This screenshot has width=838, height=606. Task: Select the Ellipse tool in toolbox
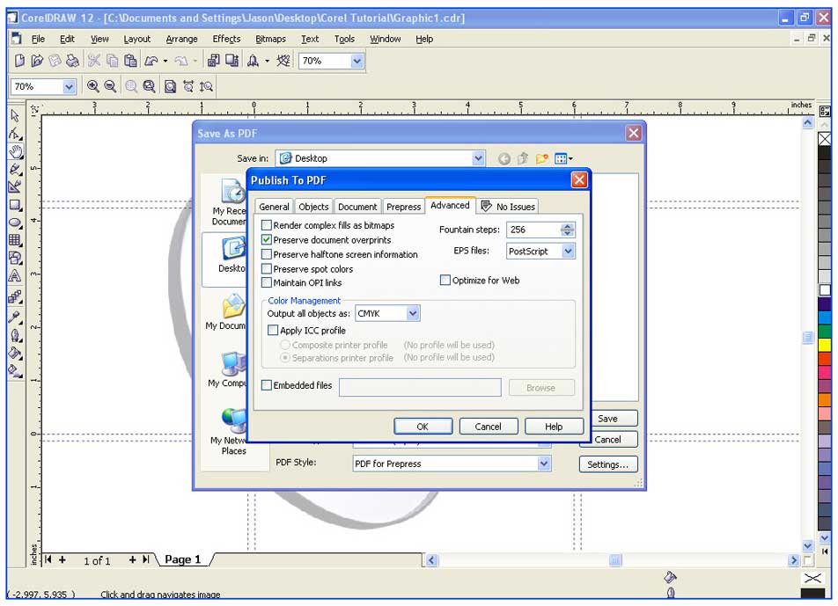point(15,223)
